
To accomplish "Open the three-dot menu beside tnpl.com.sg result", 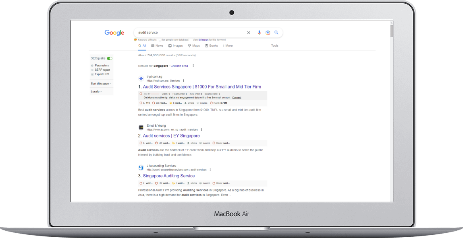I will tap(184, 81).
